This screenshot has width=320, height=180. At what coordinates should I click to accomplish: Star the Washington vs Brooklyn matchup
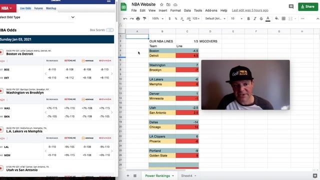pos(1,91)
